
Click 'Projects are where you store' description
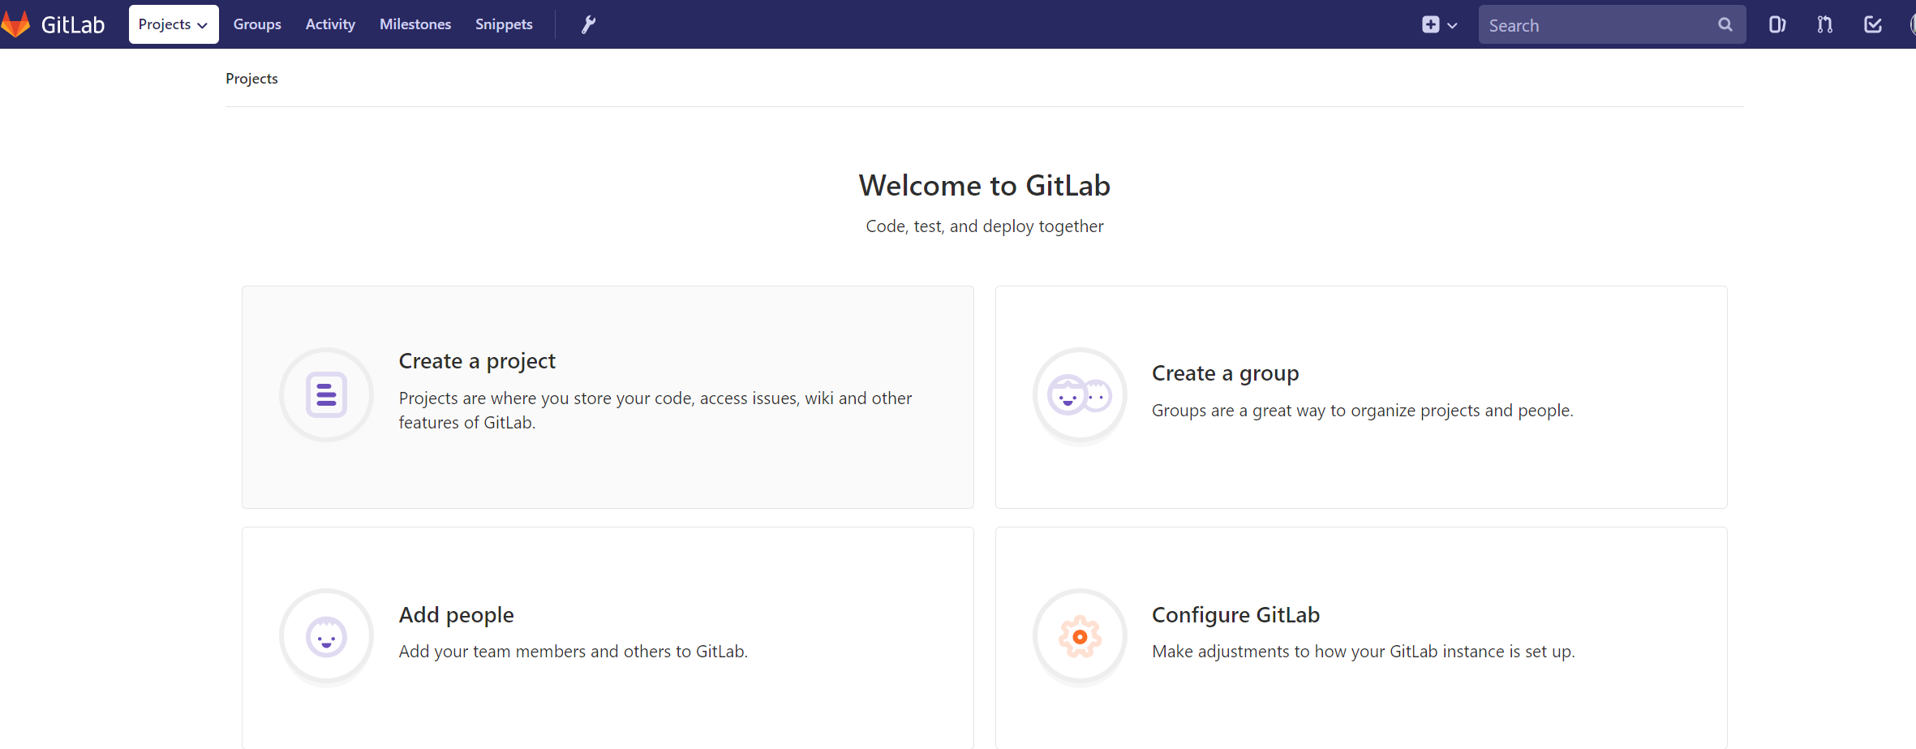655,411
